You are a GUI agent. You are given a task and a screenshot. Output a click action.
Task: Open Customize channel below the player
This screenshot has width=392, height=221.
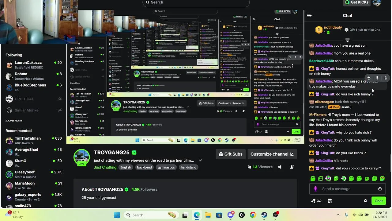tap(272, 154)
